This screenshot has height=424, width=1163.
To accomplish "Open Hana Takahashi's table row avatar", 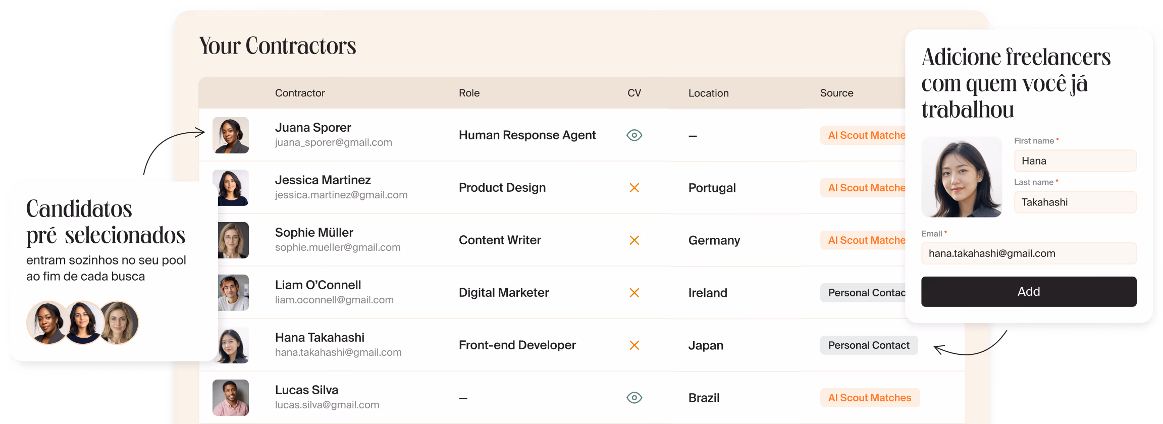I will coord(233,345).
